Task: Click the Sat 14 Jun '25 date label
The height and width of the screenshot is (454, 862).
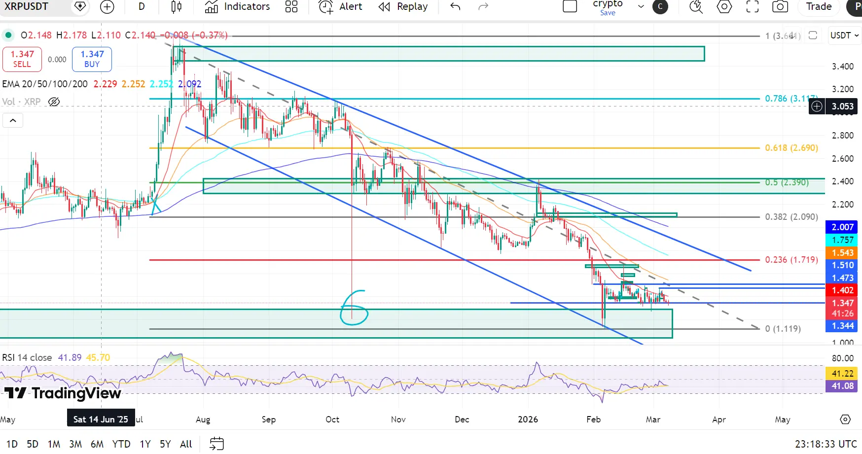Action: click(x=101, y=419)
